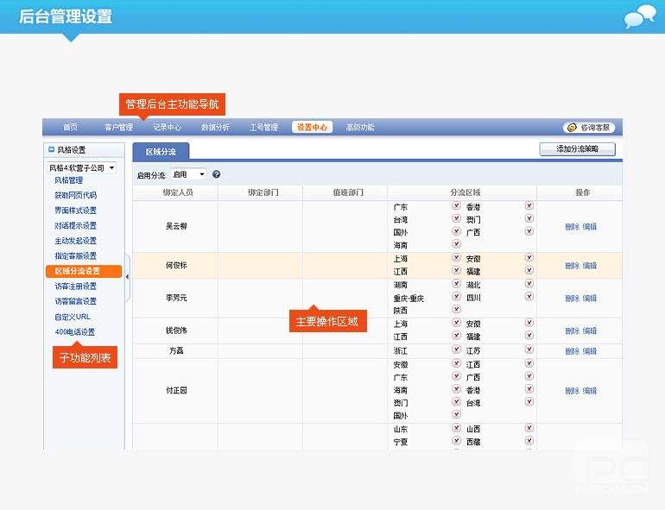Open 访客留言设置 in the sidebar
Viewport: 665px width, 510px height.
tap(75, 301)
